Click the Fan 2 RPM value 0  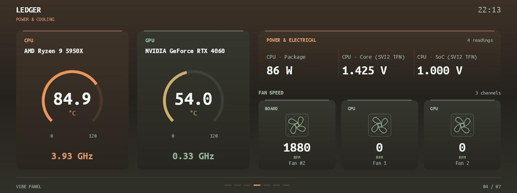pyautogui.click(x=462, y=148)
